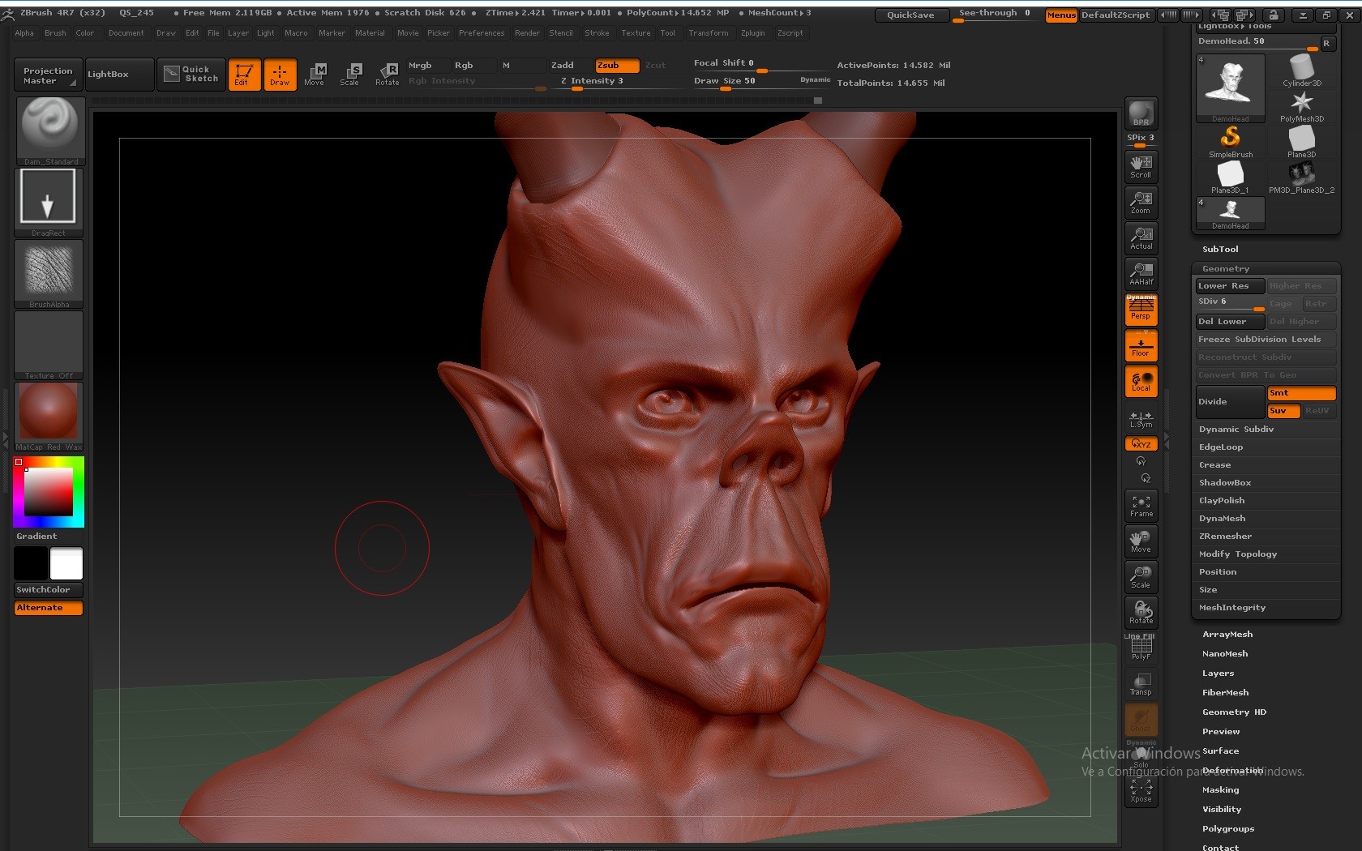Image resolution: width=1362 pixels, height=851 pixels.
Task: Pick the MatCap Red Wax material
Action: click(48, 412)
